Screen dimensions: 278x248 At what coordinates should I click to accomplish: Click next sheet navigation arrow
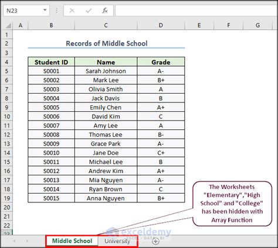(x=27, y=241)
